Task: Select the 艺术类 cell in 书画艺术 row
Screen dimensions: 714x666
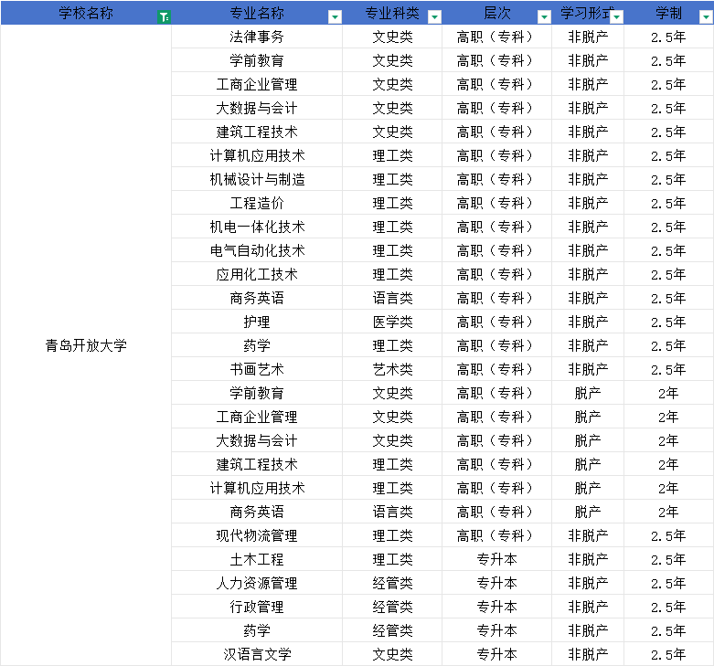Action: click(392, 369)
